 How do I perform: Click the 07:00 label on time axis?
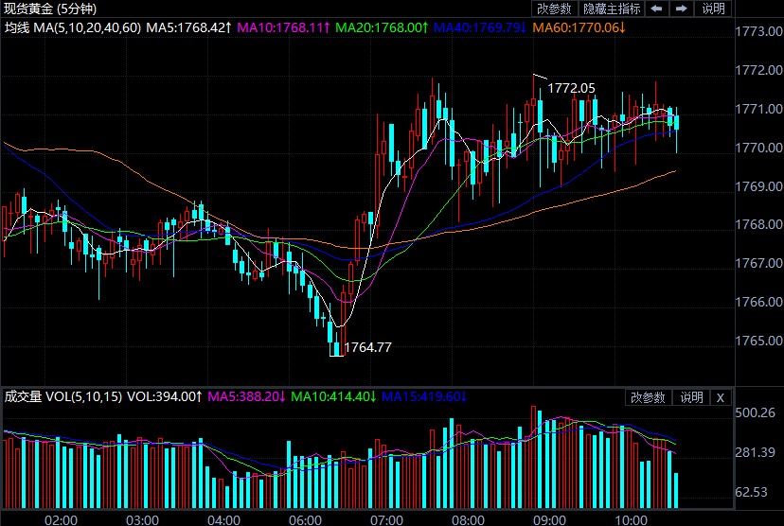click(x=386, y=519)
